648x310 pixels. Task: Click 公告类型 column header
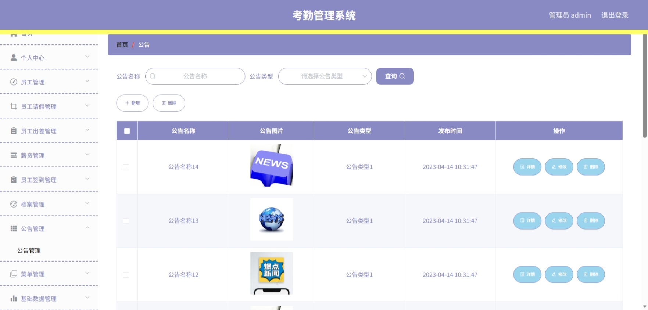359,131
